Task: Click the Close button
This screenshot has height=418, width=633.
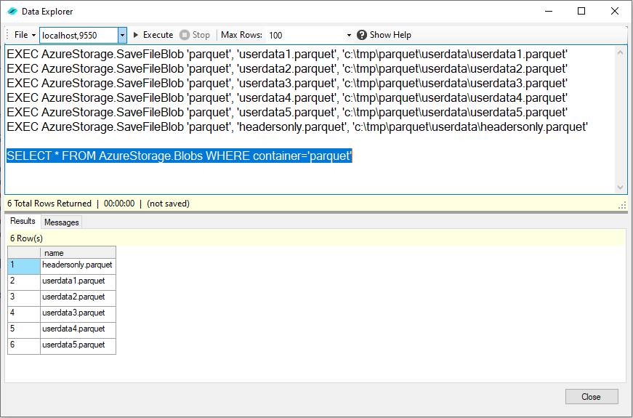Action: pos(592,397)
